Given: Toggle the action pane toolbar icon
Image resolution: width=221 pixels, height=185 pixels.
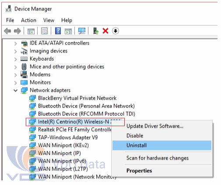Looking at the screenshot, I should pyautogui.click(x=68, y=31).
